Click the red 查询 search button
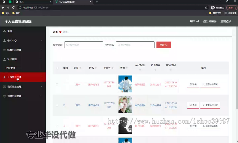238x143 pixels. pos(164,45)
